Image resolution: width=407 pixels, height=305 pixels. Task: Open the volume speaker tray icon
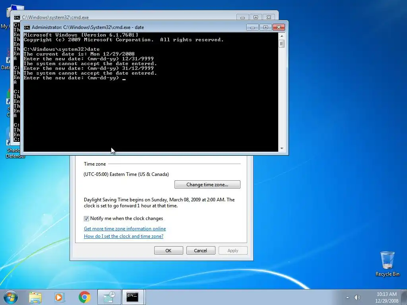(x=357, y=297)
